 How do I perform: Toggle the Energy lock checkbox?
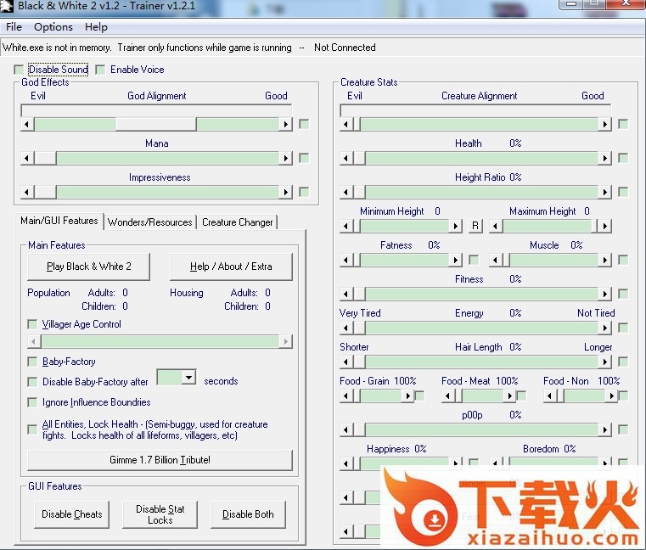[x=623, y=328]
